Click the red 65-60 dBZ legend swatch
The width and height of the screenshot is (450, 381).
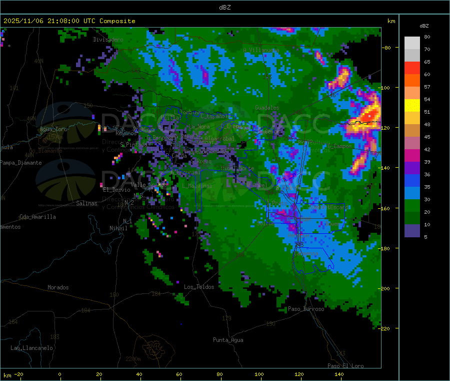(x=412, y=68)
